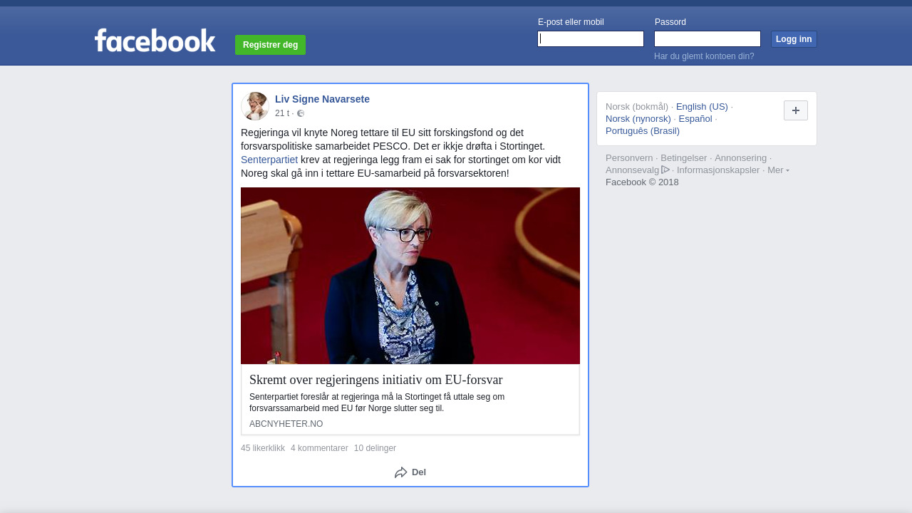Click the plus more languages button
The width and height of the screenshot is (912, 513).
796,110
